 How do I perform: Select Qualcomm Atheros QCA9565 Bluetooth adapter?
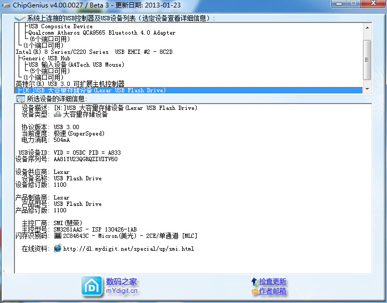[x=102, y=33]
